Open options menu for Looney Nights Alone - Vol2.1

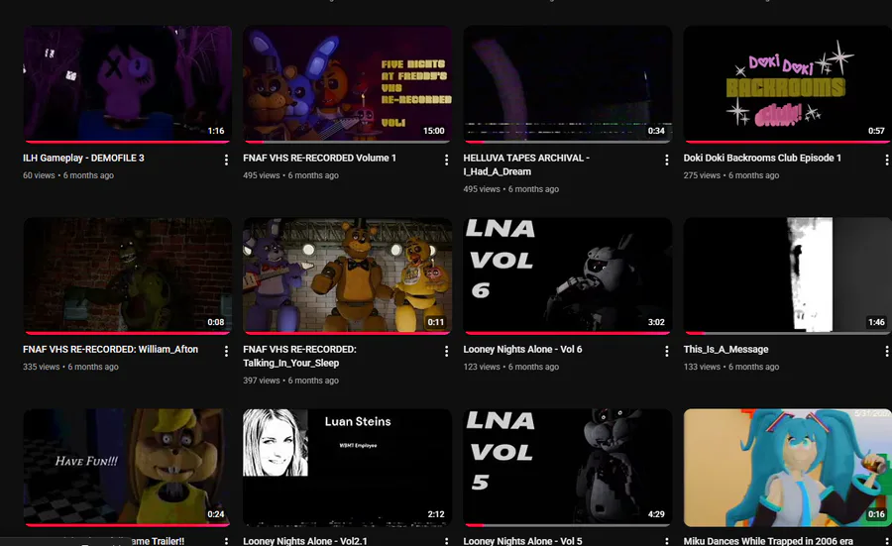pos(446,541)
